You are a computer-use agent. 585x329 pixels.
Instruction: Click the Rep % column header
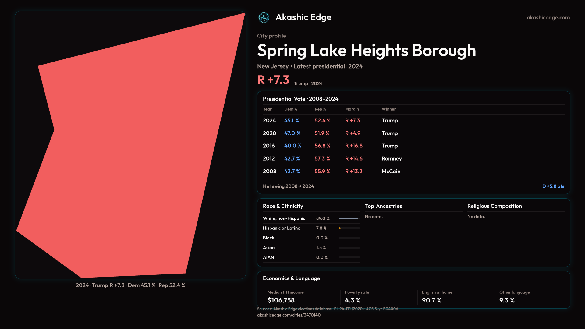tap(320, 109)
